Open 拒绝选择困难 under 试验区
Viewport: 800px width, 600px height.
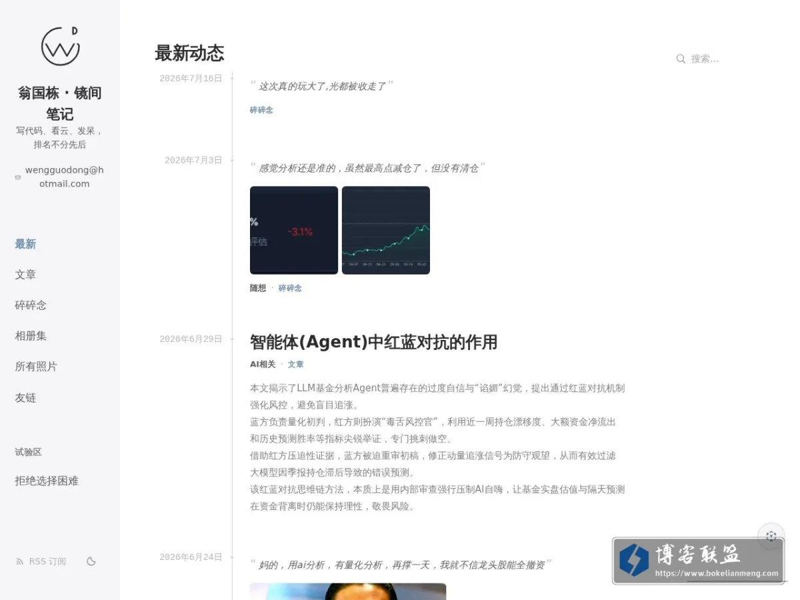click(47, 481)
